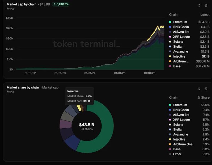Select Stellar in the market share legend
Screen dimensions: 212x165
178,130
